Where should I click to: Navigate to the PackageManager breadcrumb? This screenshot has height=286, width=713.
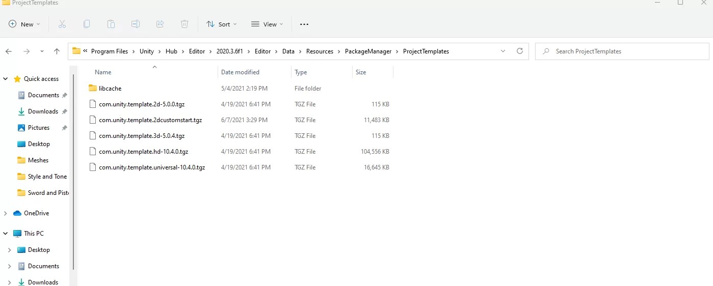[x=368, y=51]
